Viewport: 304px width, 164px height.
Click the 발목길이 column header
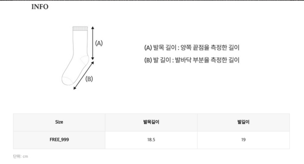tap(151, 122)
